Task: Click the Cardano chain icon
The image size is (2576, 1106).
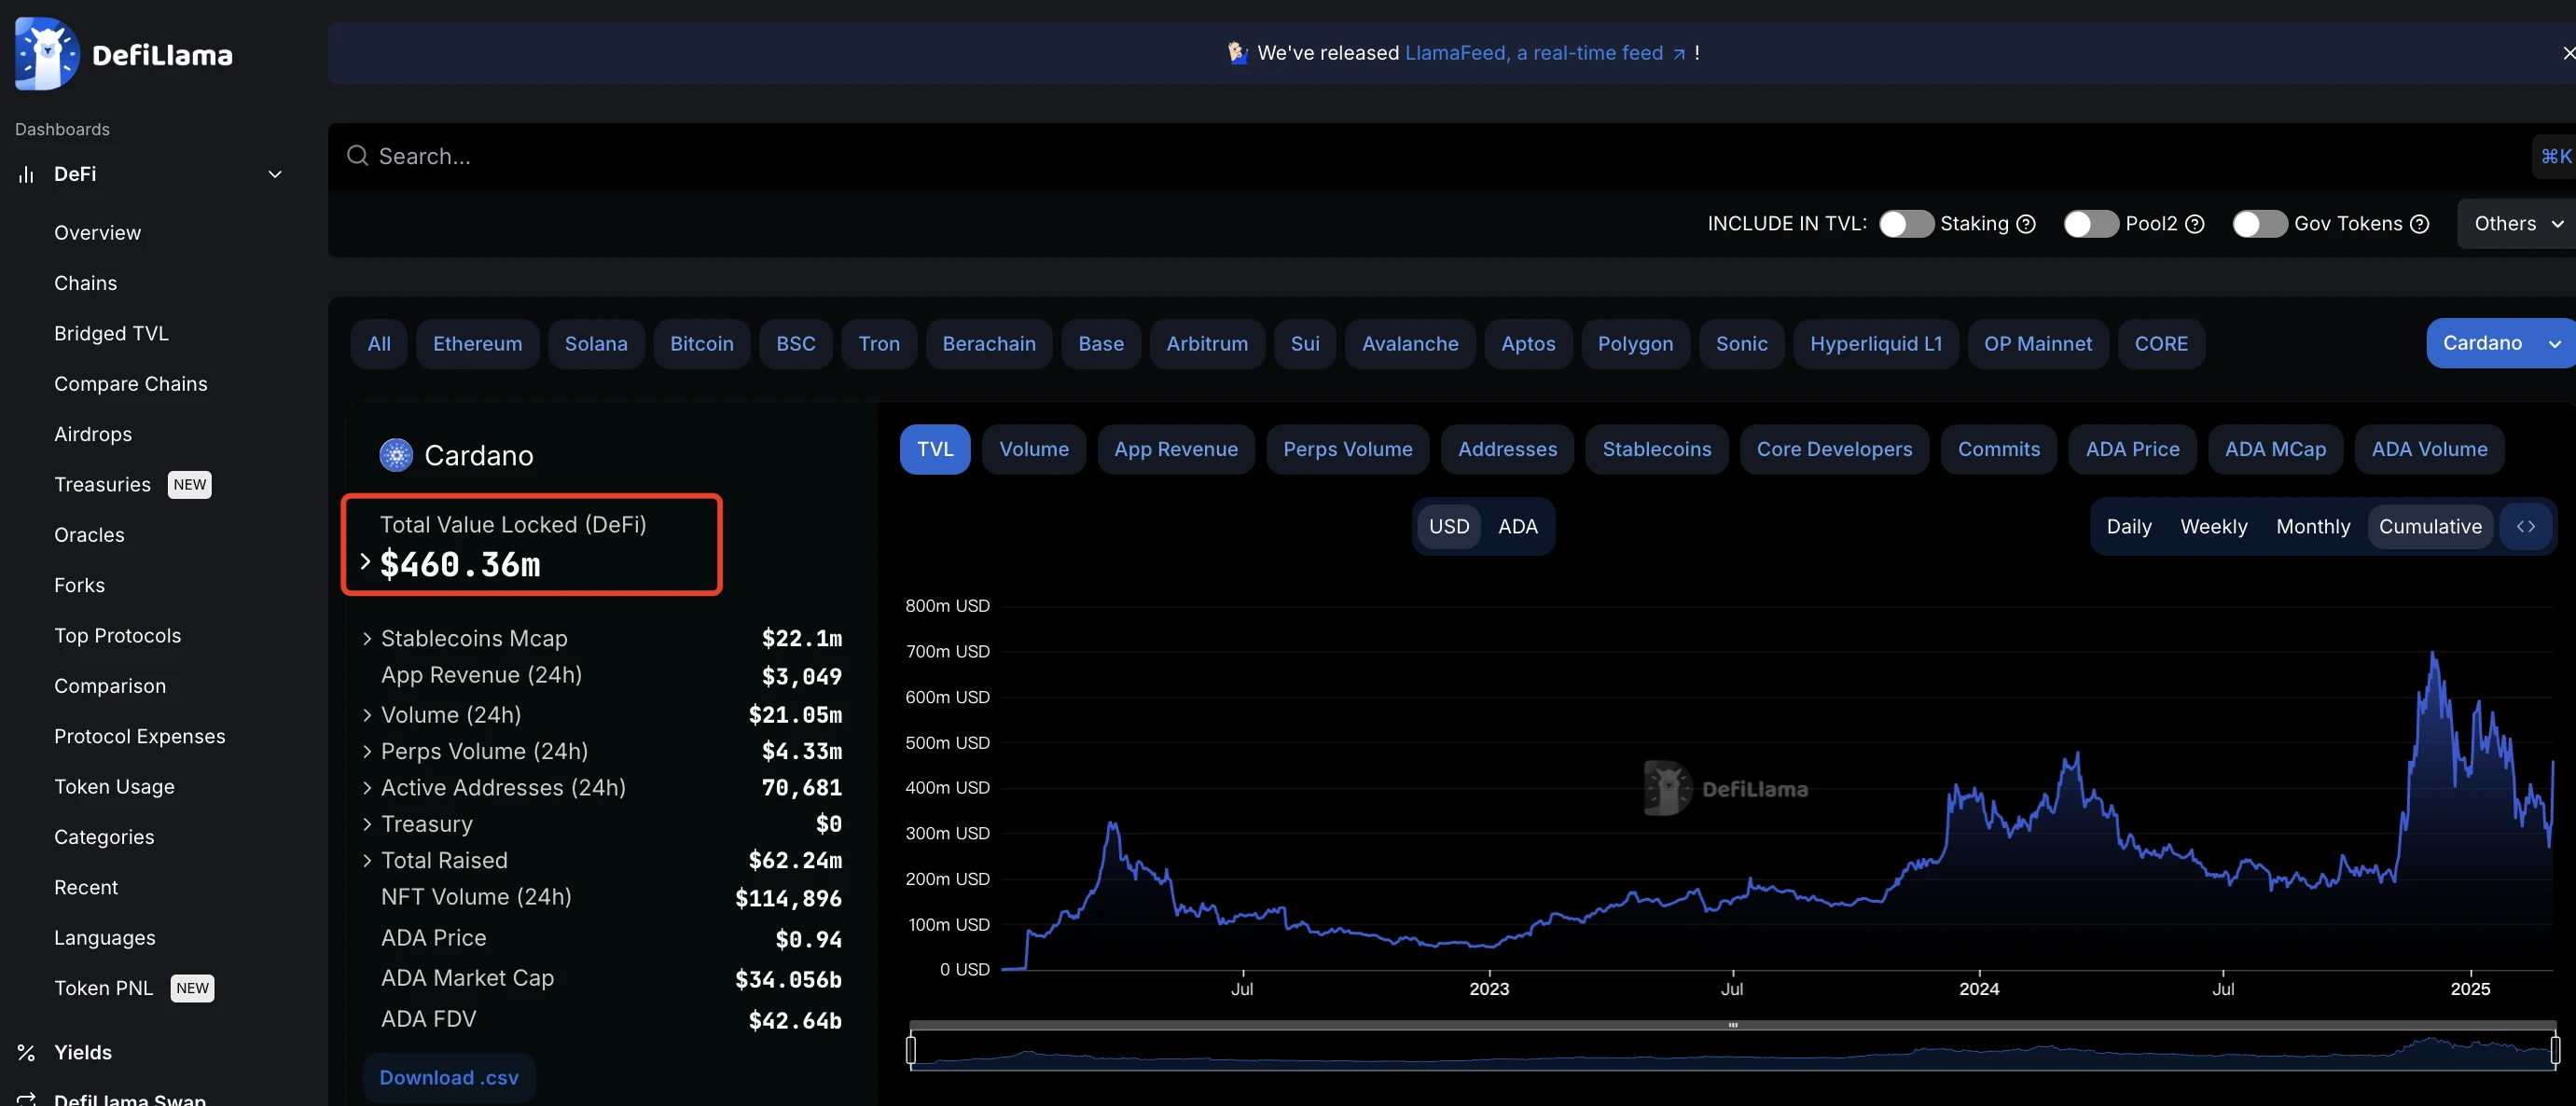Action: (x=395, y=453)
